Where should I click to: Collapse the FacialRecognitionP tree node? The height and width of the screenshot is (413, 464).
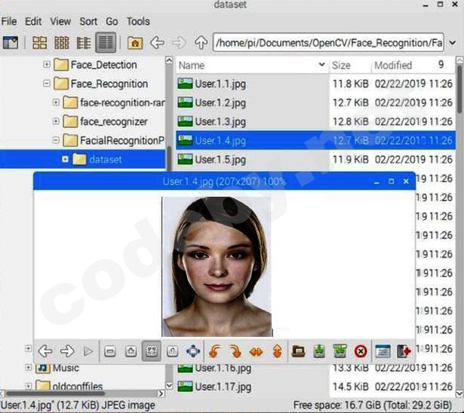[56, 140]
